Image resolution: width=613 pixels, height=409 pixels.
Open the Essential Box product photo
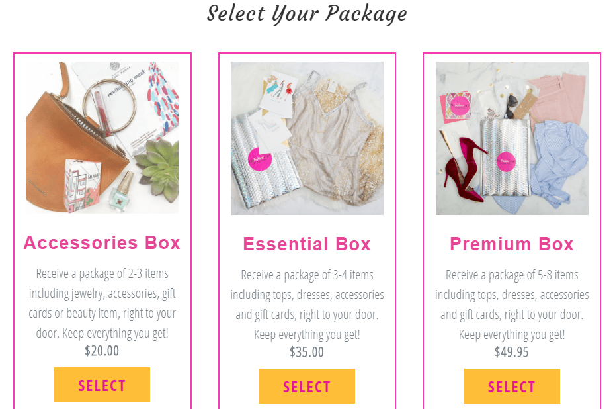307,138
